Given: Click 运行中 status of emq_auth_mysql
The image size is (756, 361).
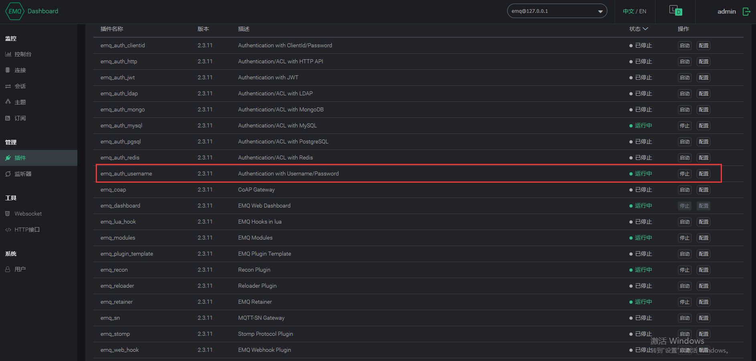Looking at the screenshot, I should [x=641, y=125].
